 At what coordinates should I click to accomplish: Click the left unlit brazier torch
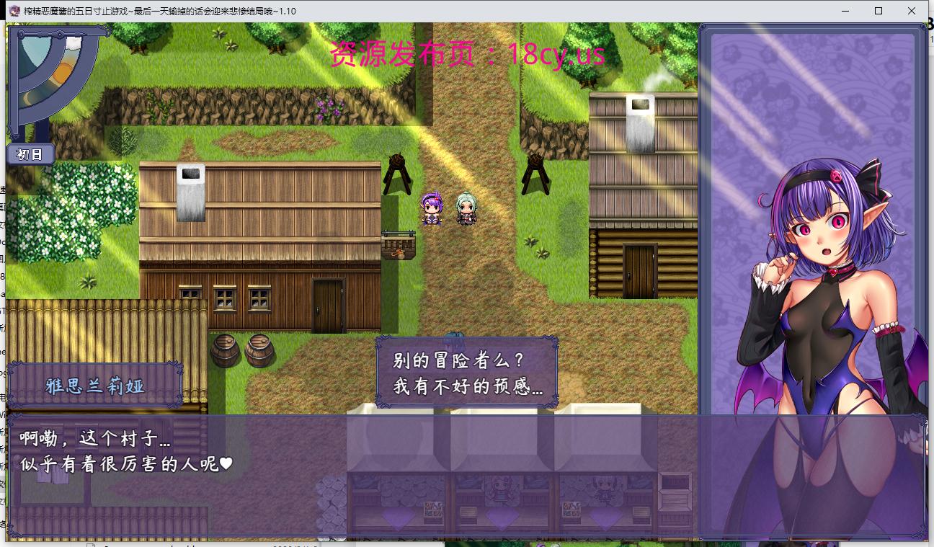pos(397,173)
